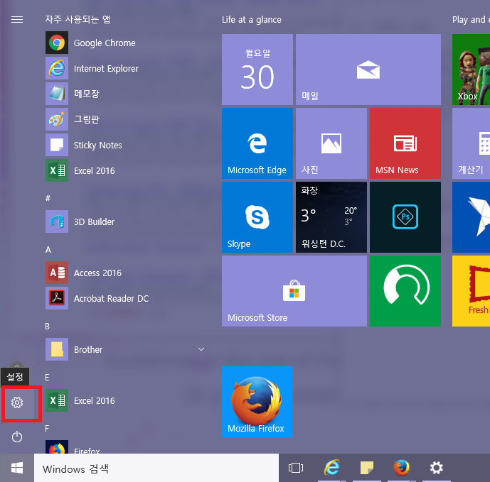The image size is (490, 482).
Task: Open the Settings gear on the taskbar
Action: [x=437, y=468]
